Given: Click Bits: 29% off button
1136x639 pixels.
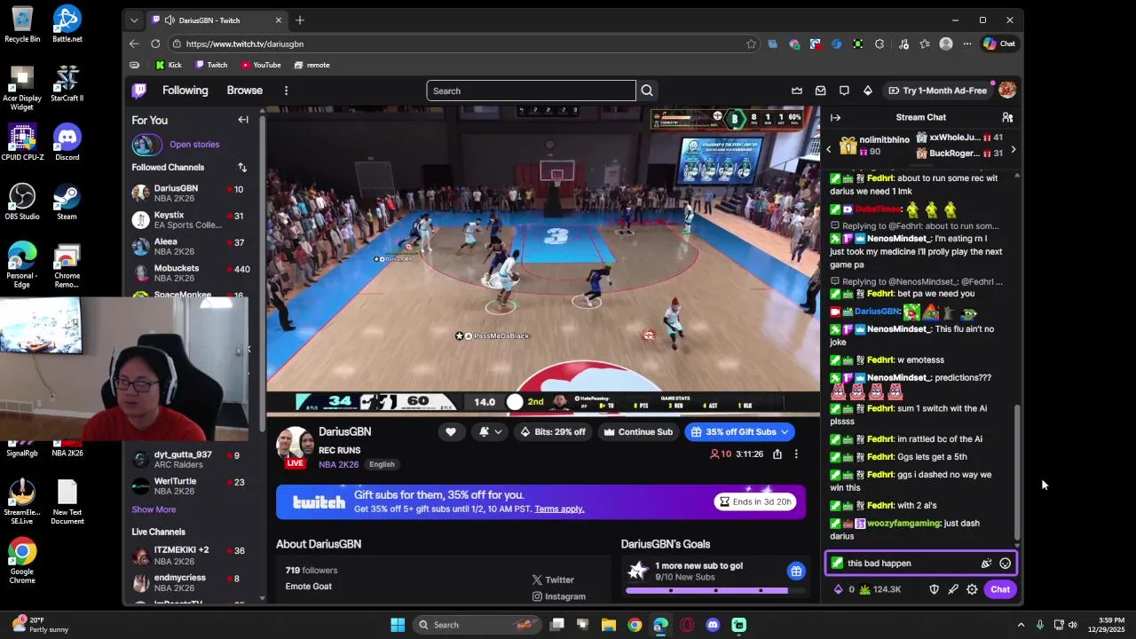Looking at the screenshot, I should 553,432.
